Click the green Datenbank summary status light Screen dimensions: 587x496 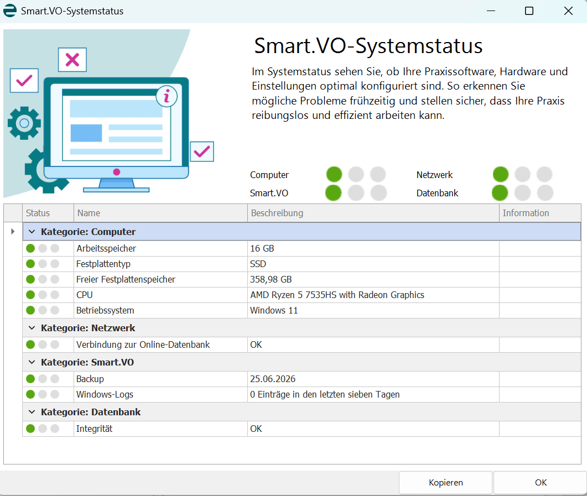coord(500,192)
